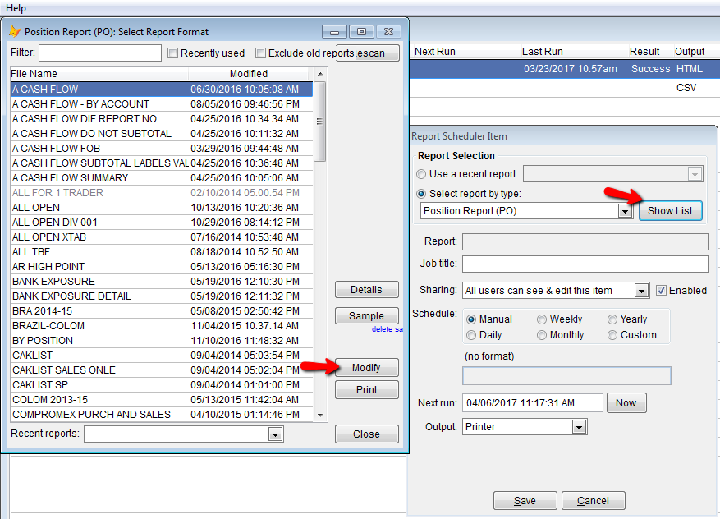This screenshot has width=720, height=519.
Task: Click the Sample button
Action: pyautogui.click(x=366, y=316)
